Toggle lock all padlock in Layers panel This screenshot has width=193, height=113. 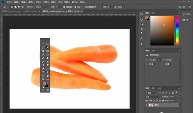click(x=163, y=101)
